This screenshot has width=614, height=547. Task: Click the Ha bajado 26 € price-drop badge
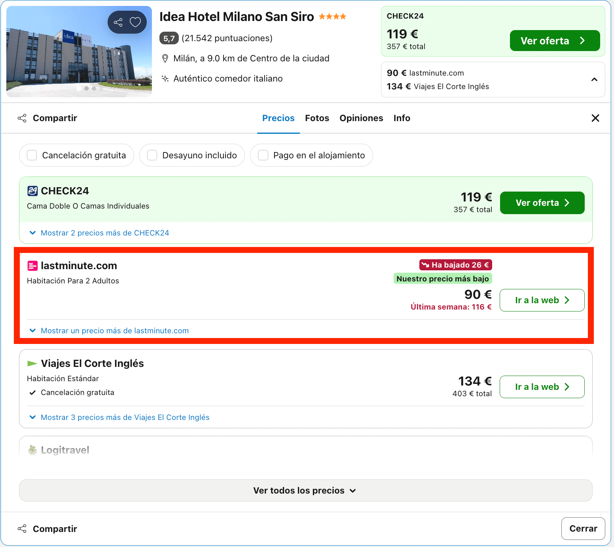pyautogui.click(x=456, y=265)
